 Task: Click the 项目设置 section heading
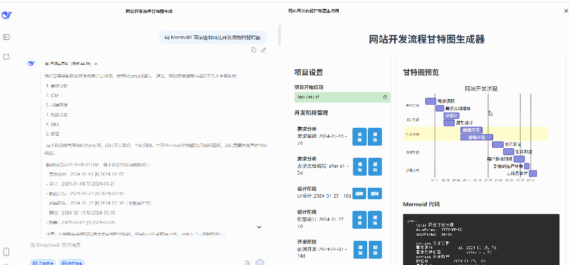308,73
